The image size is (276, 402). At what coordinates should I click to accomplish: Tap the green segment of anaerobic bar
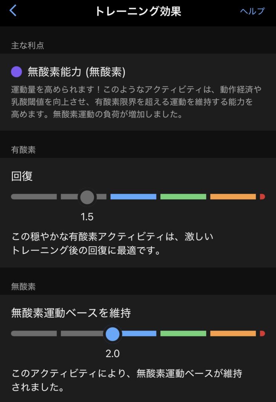(183, 334)
